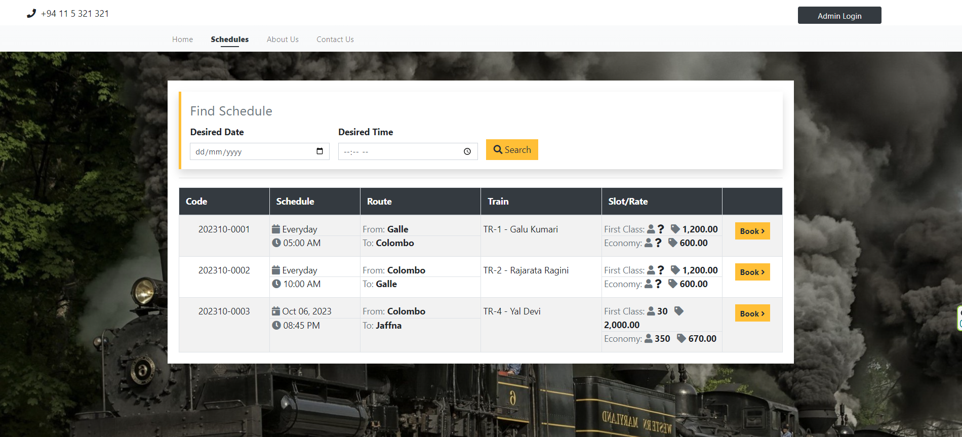
Task: Click the calendar icon next to Oct 06, 2023
Action: click(276, 311)
